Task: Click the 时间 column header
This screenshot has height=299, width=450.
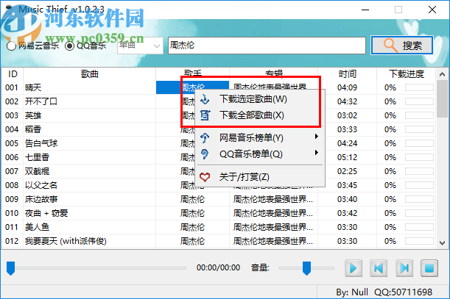Action: coord(347,74)
